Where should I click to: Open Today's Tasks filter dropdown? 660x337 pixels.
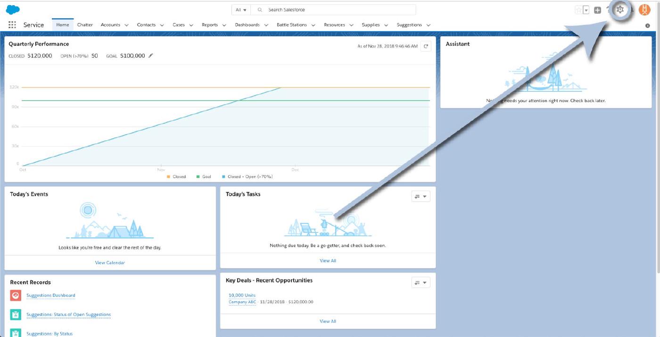pyautogui.click(x=421, y=197)
